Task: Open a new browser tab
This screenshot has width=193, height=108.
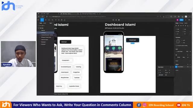Action: pos(100,14)
